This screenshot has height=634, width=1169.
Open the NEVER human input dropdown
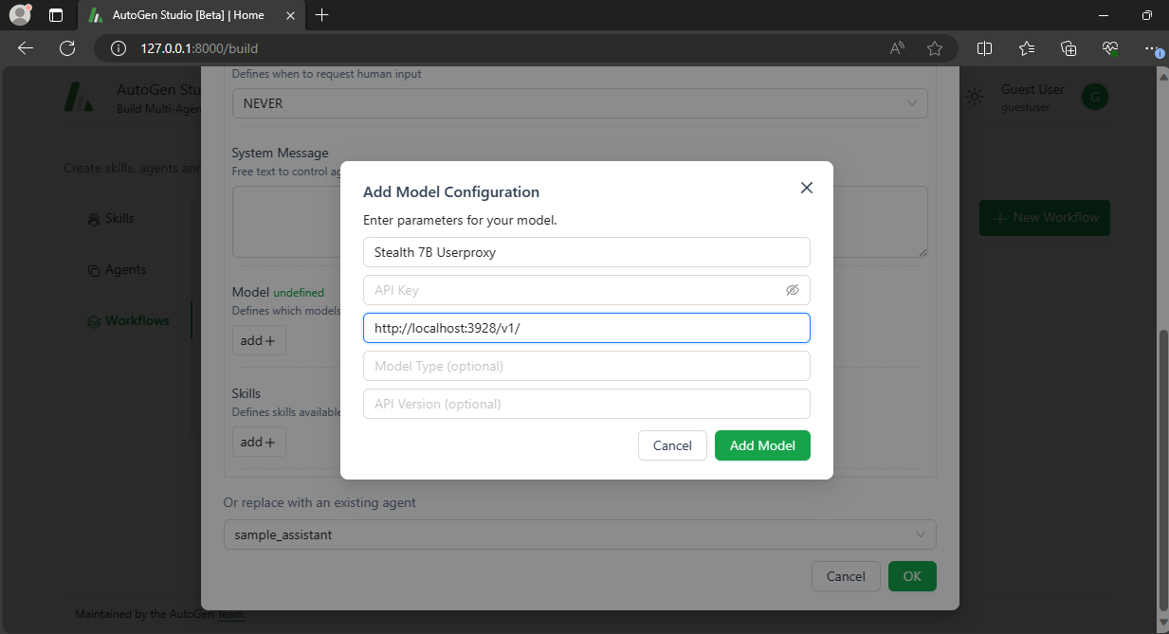(x=579, y=103)
